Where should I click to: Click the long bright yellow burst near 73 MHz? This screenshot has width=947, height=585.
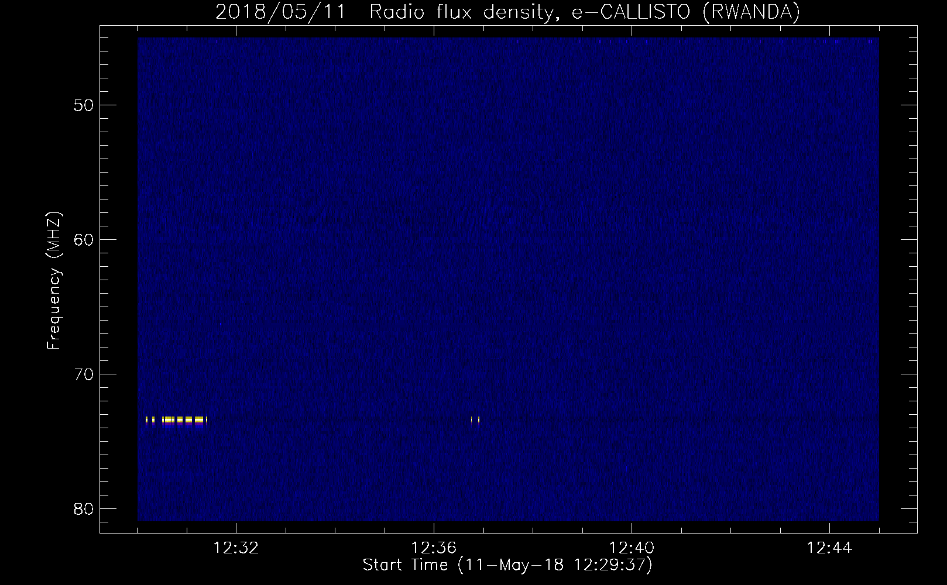point(176,420)
